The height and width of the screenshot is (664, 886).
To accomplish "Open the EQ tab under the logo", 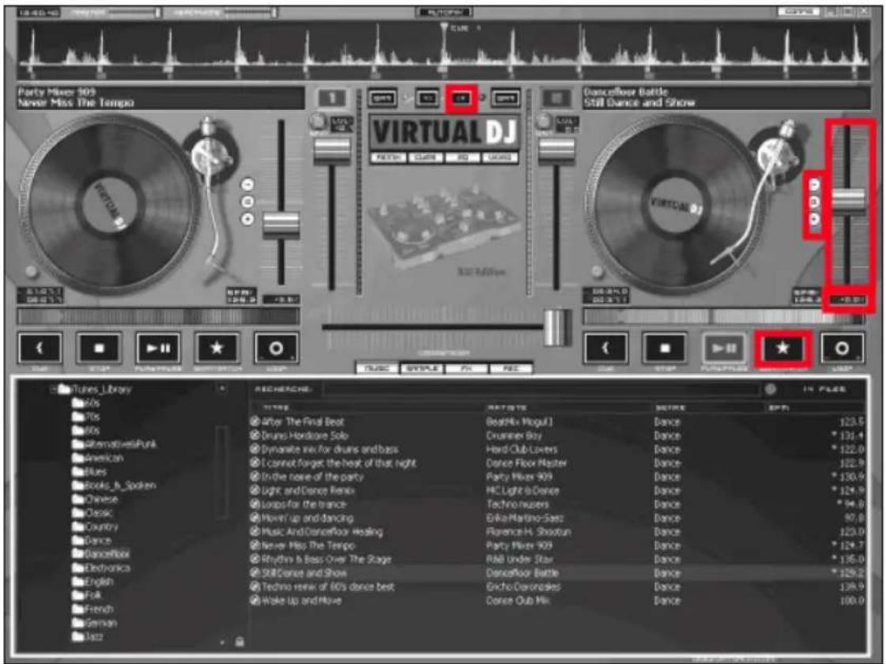I will [x=462, y=157].
